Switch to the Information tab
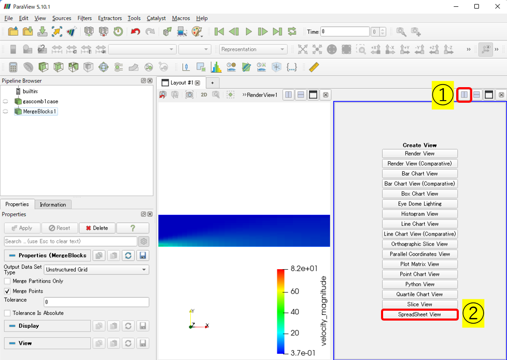This screenshot has width=507, height=360. point(53,204)
